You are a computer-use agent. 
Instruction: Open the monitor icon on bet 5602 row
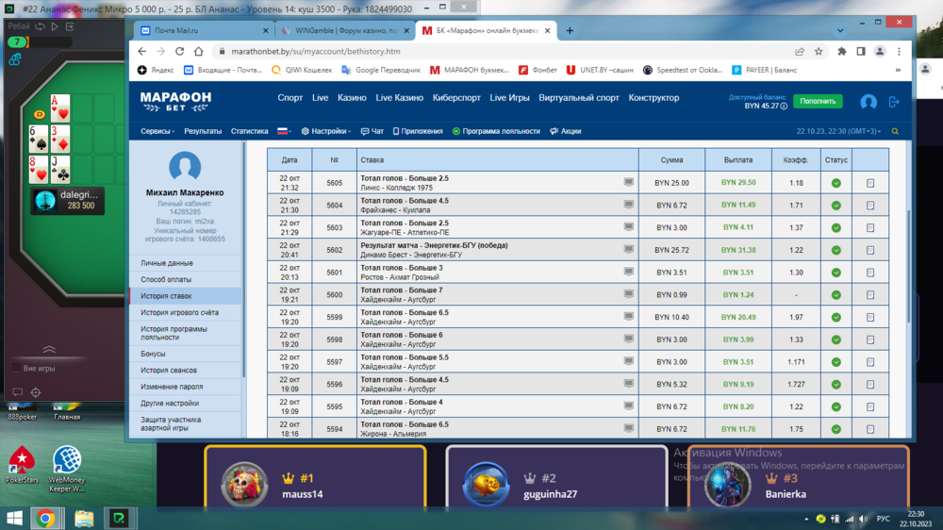pyautogui.click(x=629, y=249)
